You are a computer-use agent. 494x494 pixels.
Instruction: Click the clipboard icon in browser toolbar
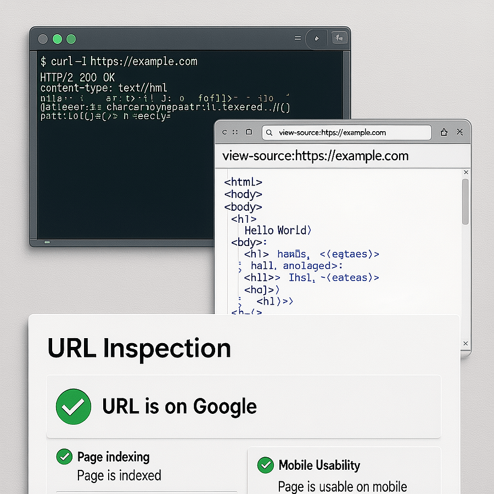point(249,132)
